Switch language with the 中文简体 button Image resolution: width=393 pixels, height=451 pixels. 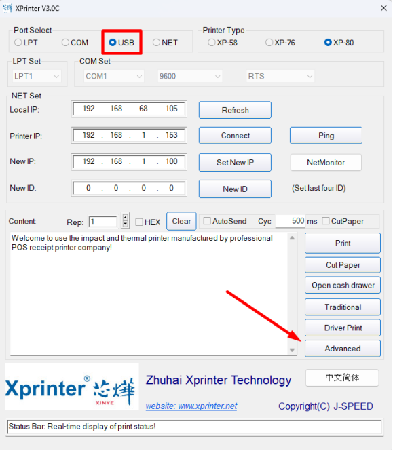342,378
